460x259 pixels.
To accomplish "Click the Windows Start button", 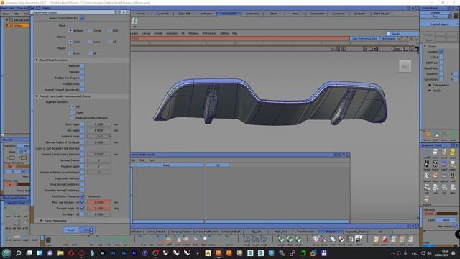I will [6, 253].
